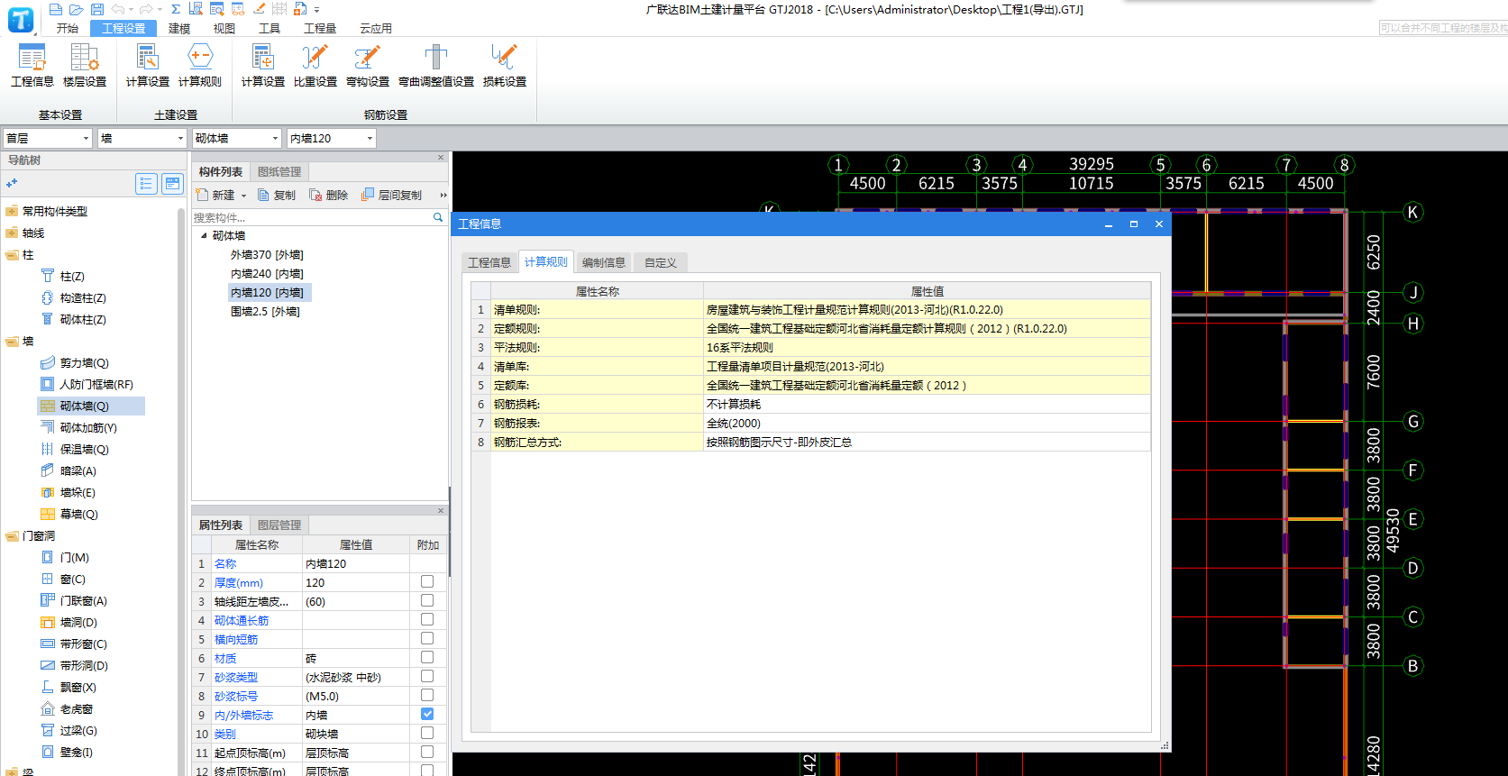1508x776 pixels.
Task: Click the open folder icon in quick access bar
Action: (x=76, y=9)
